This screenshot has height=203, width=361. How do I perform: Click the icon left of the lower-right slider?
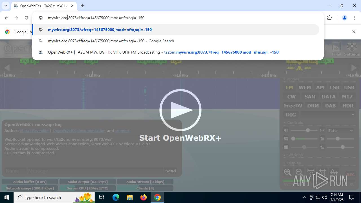(x=322, y=147)
